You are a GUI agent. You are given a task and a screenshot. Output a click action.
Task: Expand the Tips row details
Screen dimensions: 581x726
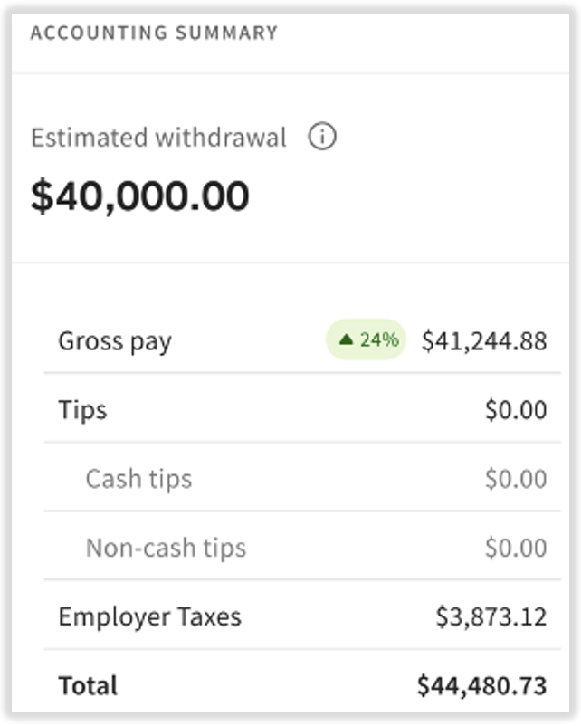coord(81,409)
